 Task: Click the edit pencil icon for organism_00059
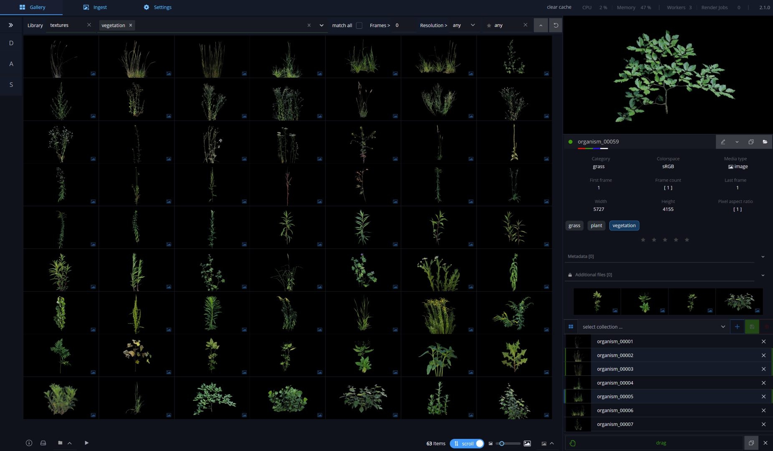[723, 142]
